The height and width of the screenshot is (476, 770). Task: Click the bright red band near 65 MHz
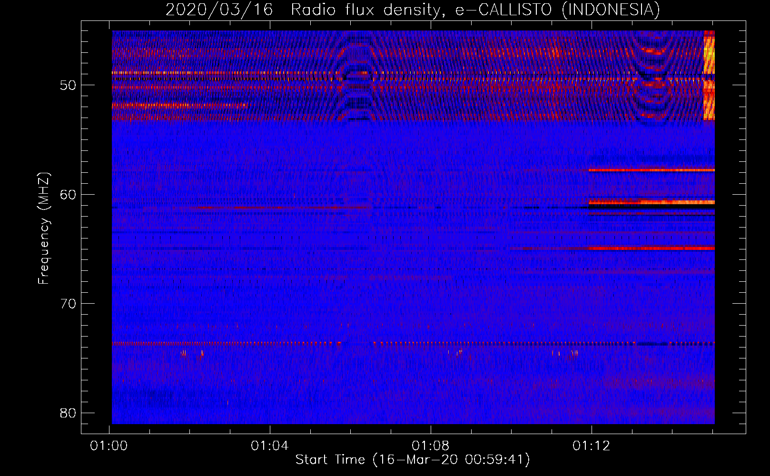pyautogui.click(x=652, y=248)
